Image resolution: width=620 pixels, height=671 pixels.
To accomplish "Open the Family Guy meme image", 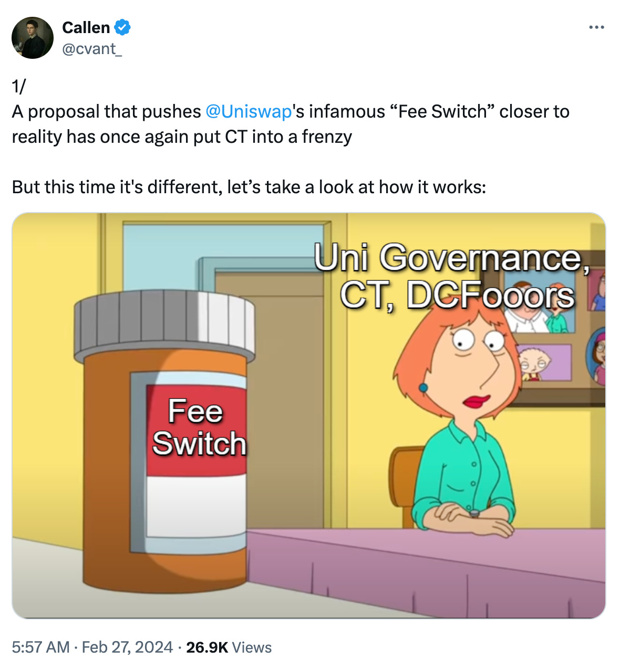I will pyautogui.click(x=309, y=415).
